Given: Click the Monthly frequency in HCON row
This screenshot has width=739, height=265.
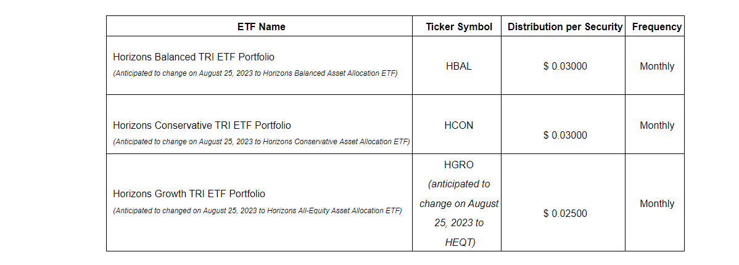Looking at the screenshot, I should (656, 125).
